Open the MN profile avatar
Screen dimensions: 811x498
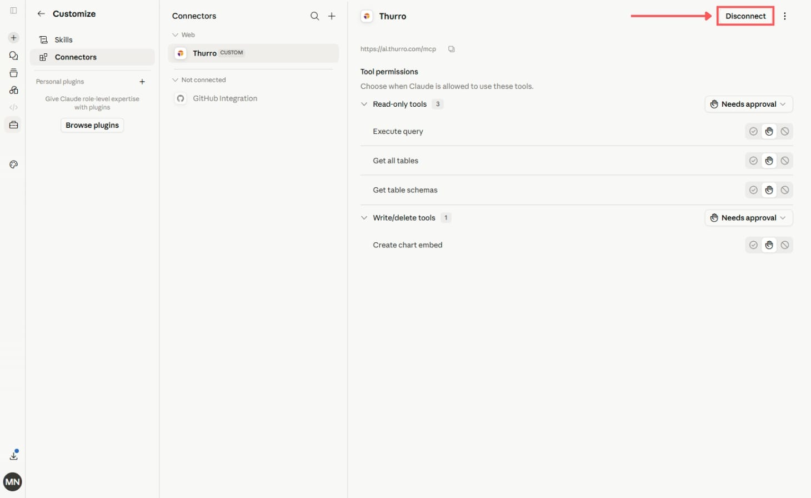[x=13, y=482]
